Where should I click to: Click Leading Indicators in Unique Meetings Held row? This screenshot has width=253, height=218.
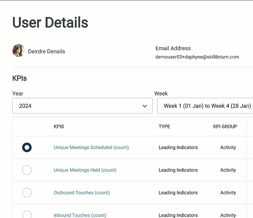(178, 170)
